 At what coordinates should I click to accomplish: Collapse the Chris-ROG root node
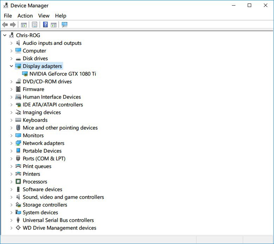pyautogui.click(x=5, y=35)
